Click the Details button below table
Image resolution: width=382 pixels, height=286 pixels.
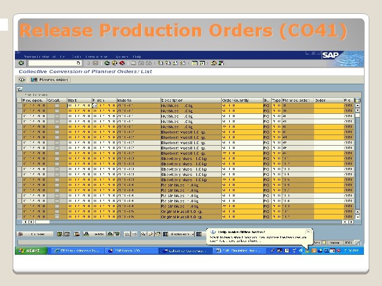pos(95,234)
